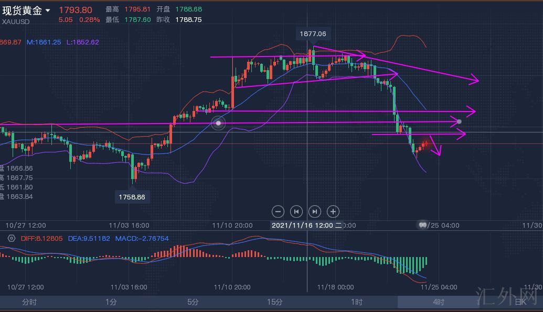Click the crosshair date label 2021/11/16 12:00
Image resolution: width=543 pixels, height=312 pixels.
307,225
